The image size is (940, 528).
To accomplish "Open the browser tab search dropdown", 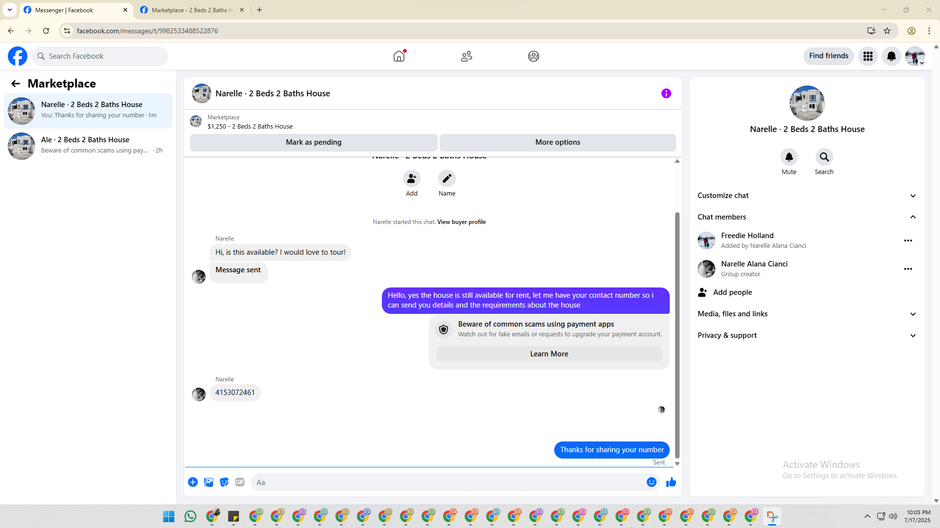I will pyautogui.click(x=10, y=10).
